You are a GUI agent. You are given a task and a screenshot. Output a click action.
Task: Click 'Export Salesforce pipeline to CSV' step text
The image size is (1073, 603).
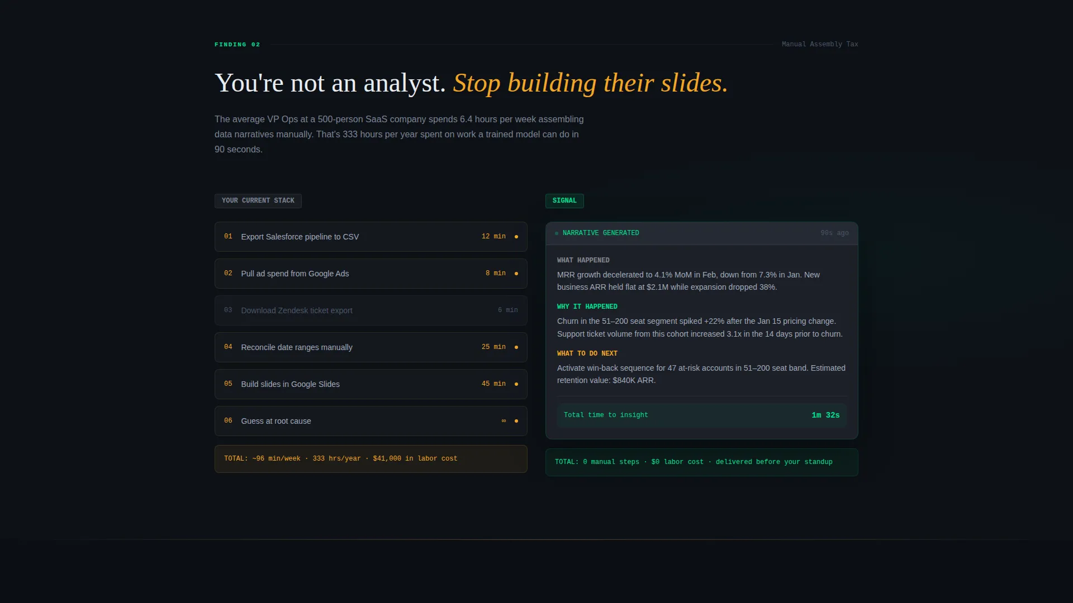[300, 237]
